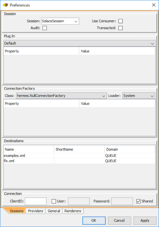Click the OK button
Image resolution: width=159 pixels, height=227 pixels.
click(x=94, y=221)
